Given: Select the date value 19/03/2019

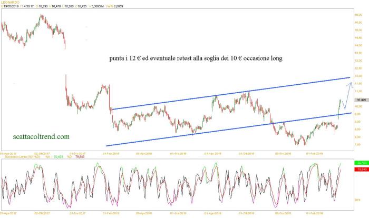Looking at the screenshot, I should (11, 6).
